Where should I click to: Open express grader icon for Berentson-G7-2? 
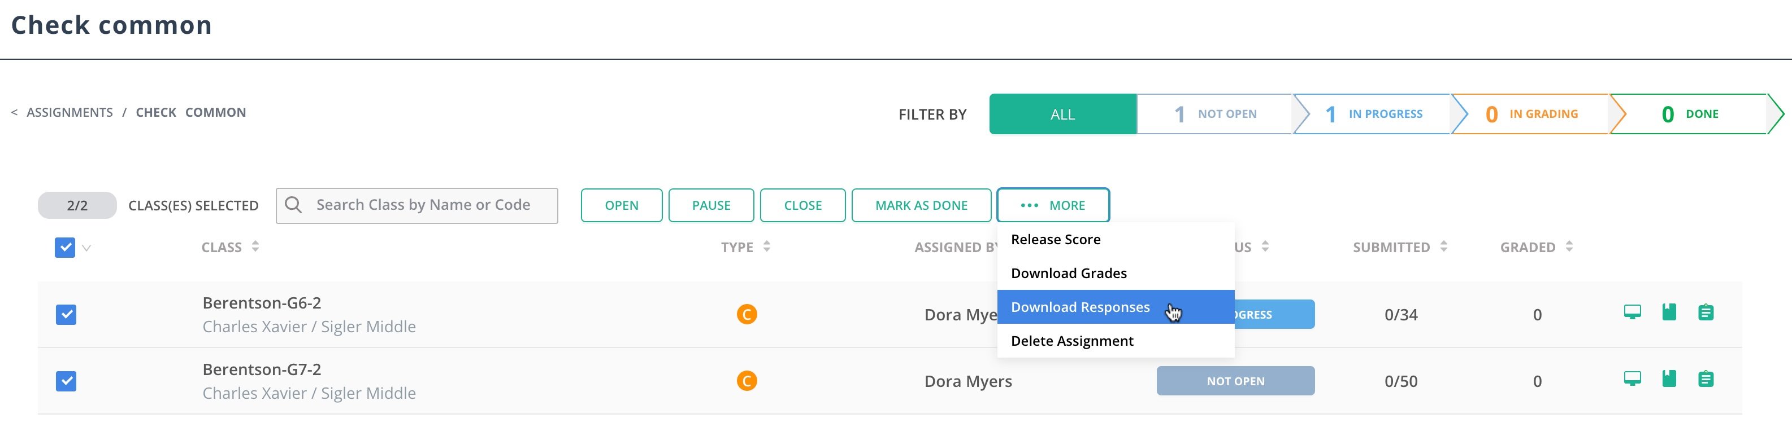coord(1669,379)
